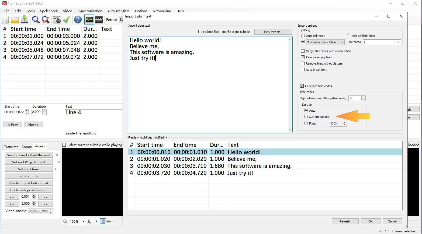Increase gap between subtitles with the stepper

tap(363, 97)
